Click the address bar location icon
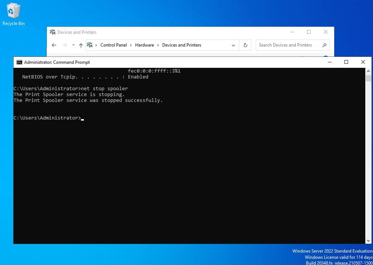 tap(90, 45)
